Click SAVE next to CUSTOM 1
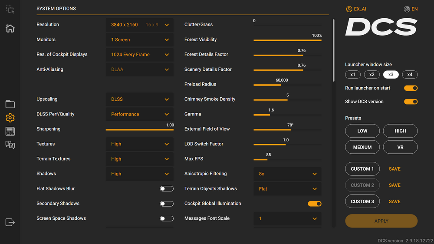This screenshot has width=434, height=244. (x=395, y=169)
